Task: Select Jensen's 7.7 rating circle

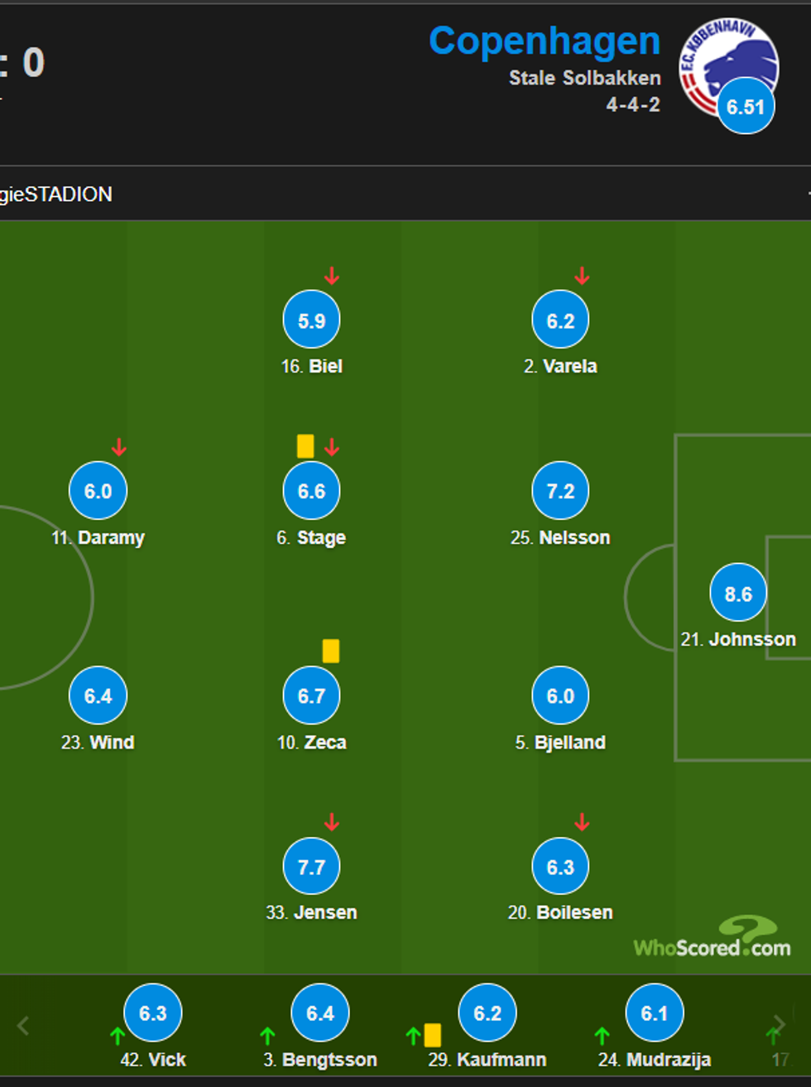Action: click(x=311, y=867)
